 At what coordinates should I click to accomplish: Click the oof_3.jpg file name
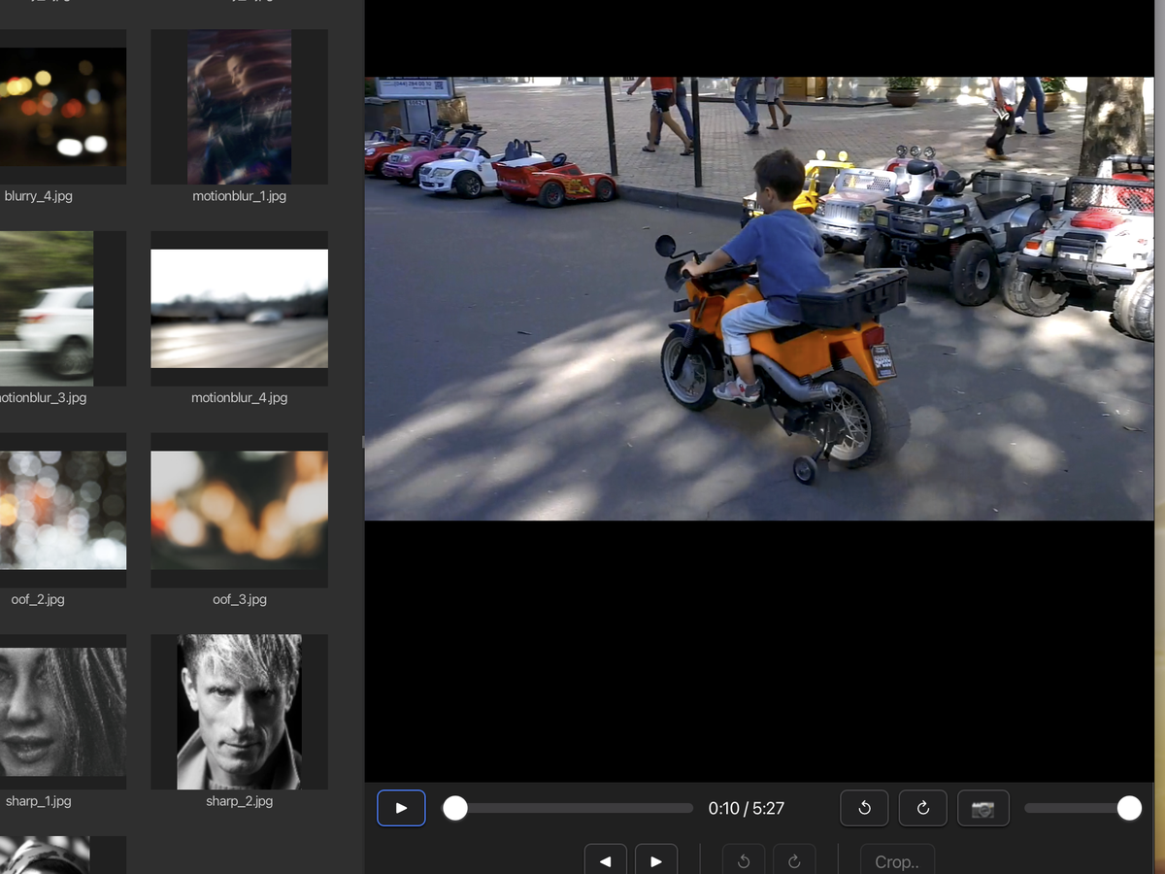(x=239, y=600)
